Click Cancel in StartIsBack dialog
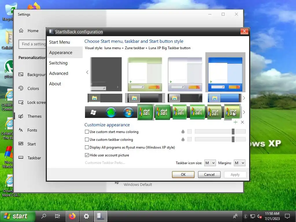 (209, 175)
